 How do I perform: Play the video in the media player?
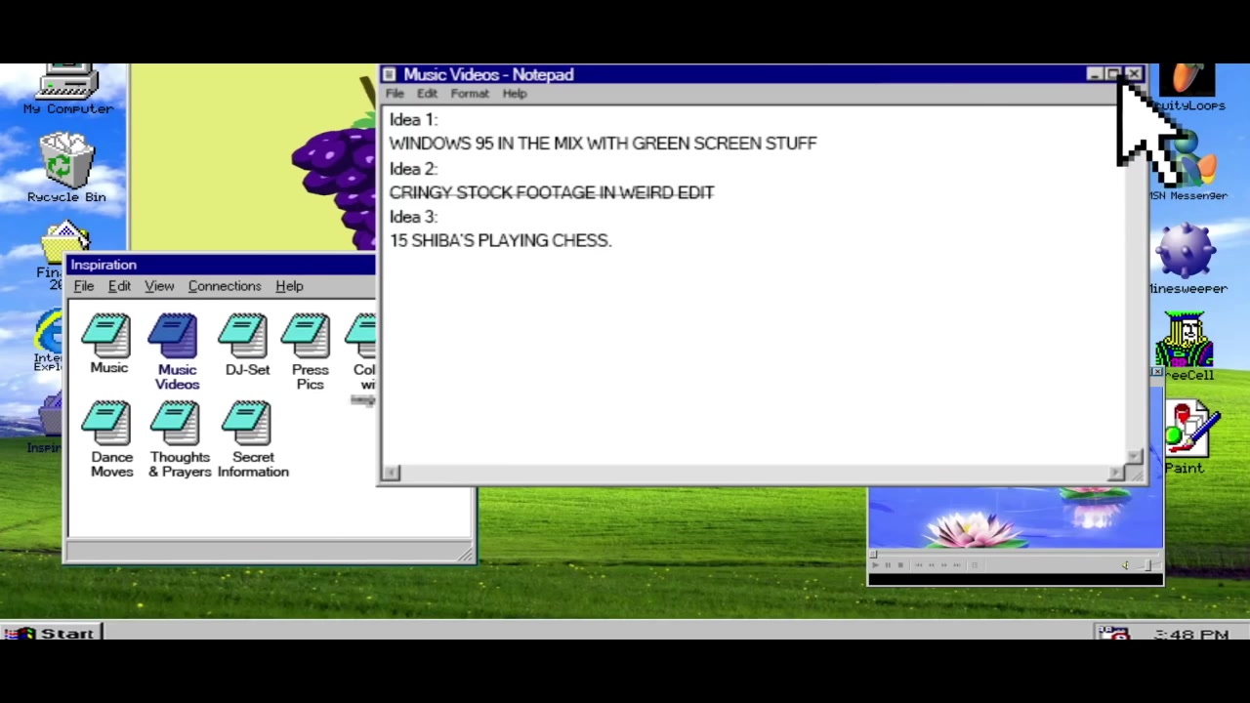[875, 565]
